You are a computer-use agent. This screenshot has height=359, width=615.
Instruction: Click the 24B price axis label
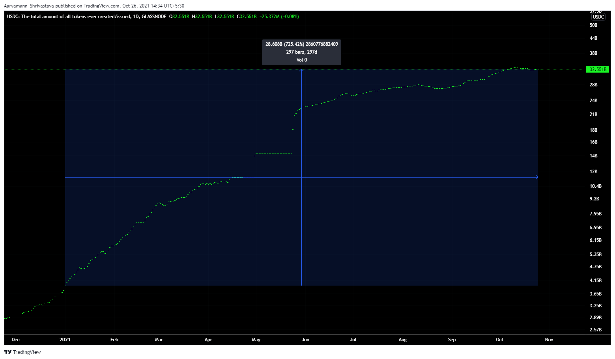[x=593, y=101]
